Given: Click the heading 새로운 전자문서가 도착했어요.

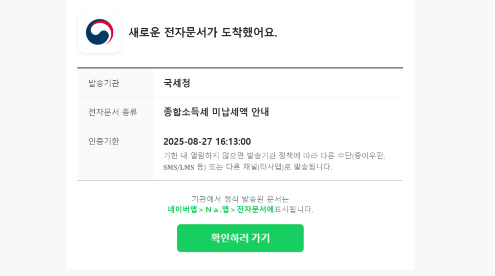Looking at the screenshot, I should (x=203, y=32).
